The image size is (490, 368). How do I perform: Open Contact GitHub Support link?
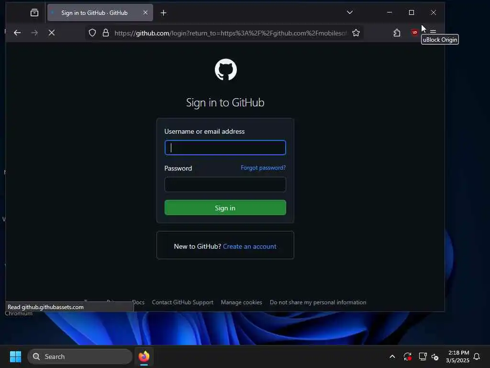182,302
